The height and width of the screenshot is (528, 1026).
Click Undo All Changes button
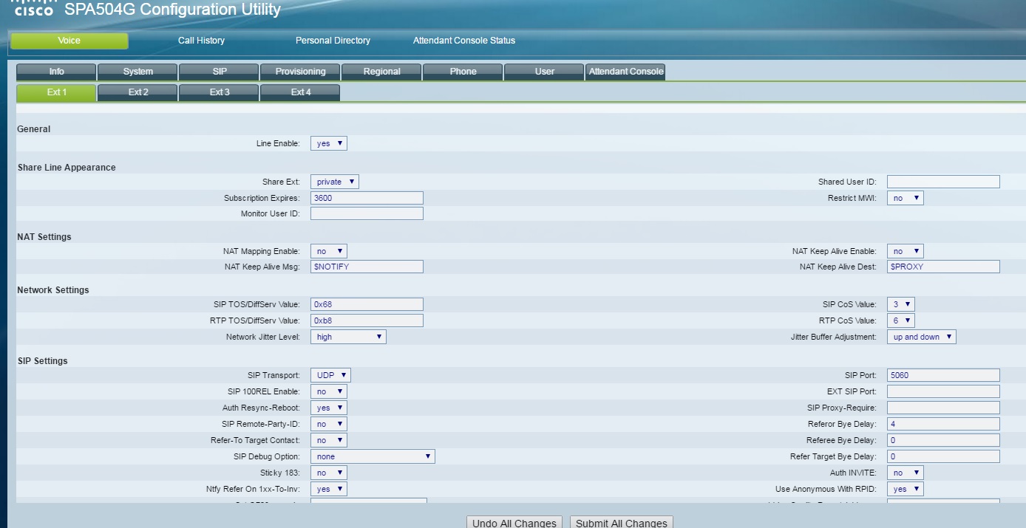[x=514, y=522]
